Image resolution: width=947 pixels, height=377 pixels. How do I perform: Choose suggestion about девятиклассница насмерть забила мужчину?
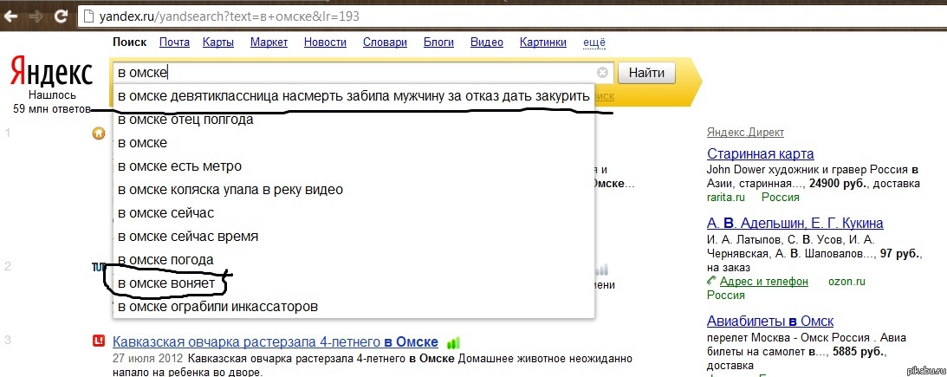pos(354,96)
